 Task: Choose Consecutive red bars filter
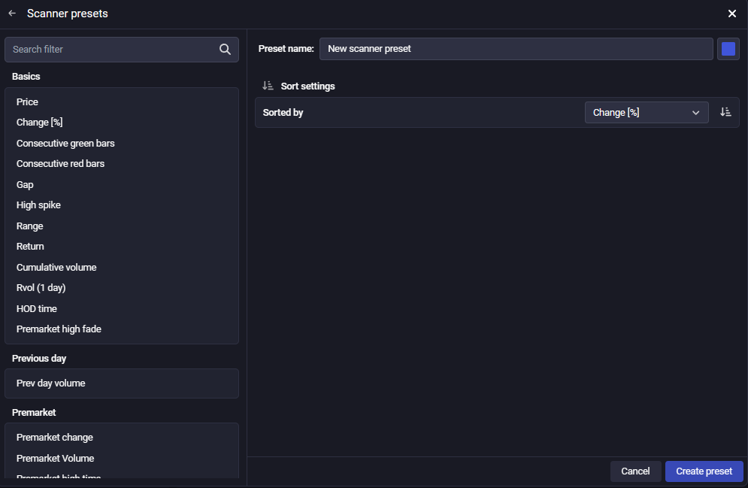[x=60, y=164]
